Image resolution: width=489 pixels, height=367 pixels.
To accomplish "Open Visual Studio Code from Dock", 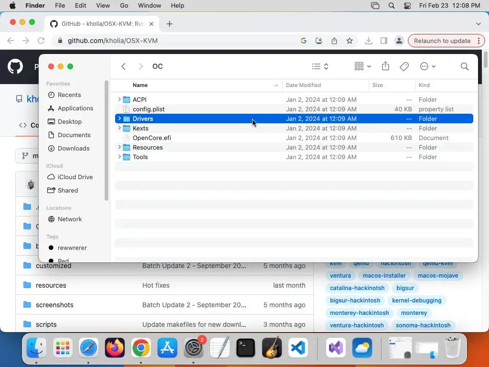I will [x=298, y=347].
